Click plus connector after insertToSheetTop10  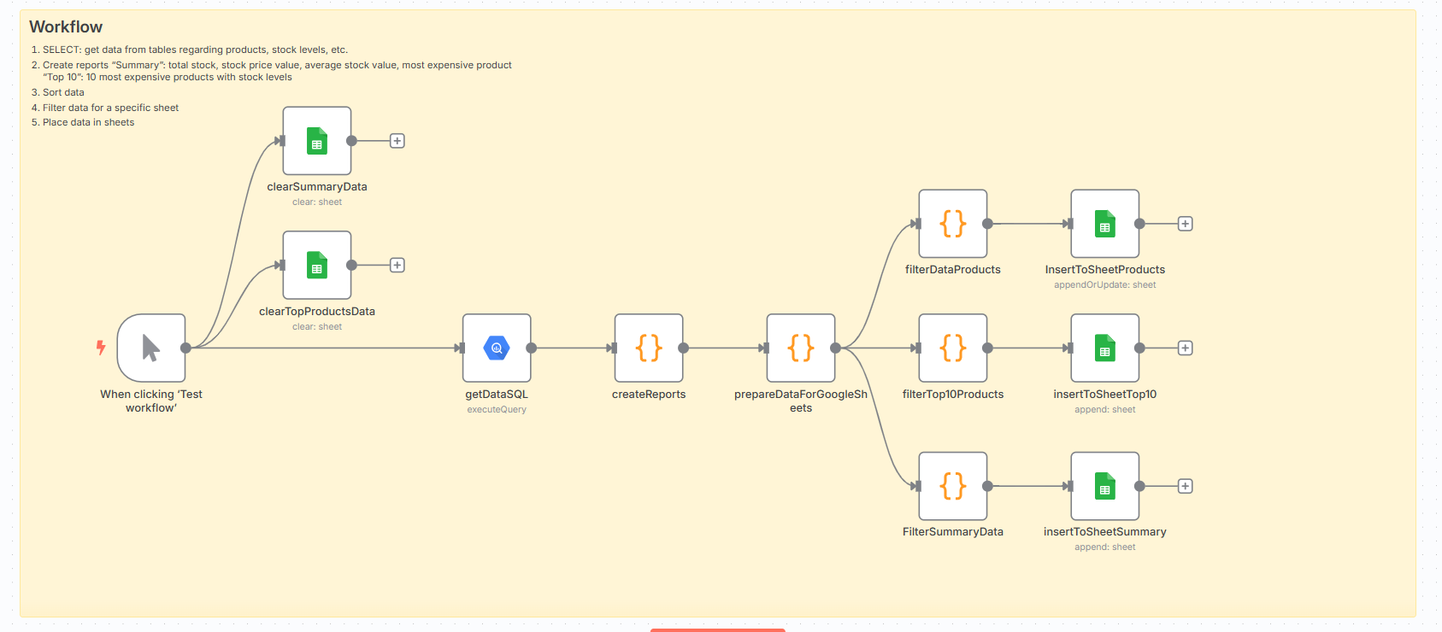pyautogui.click(x=1186, y=348)
